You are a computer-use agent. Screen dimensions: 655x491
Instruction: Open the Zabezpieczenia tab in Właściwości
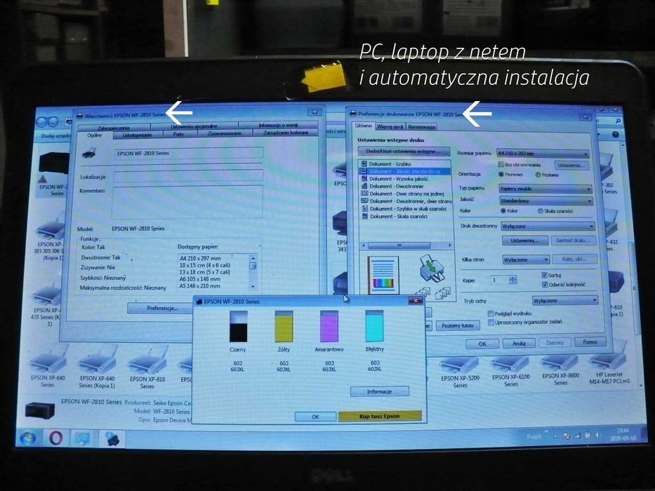point(114,128)
